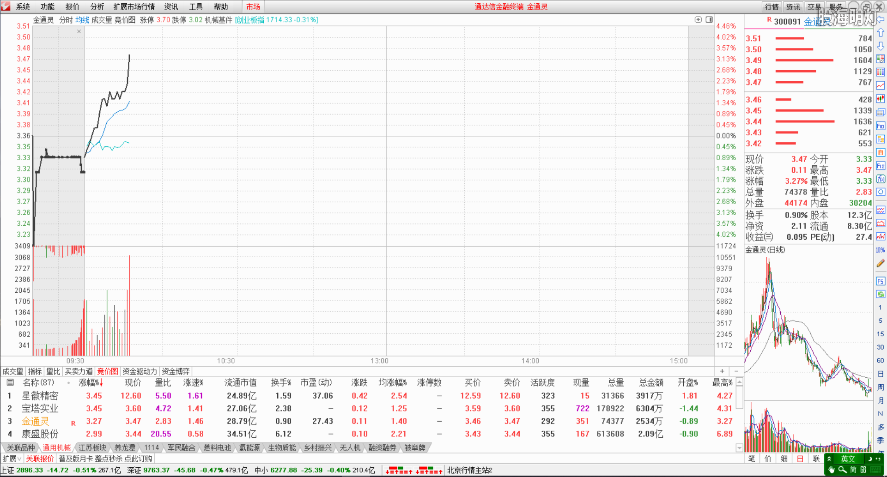
Task: Switch to next stock with the down arrow icon
Action: [x=881, y=46]
